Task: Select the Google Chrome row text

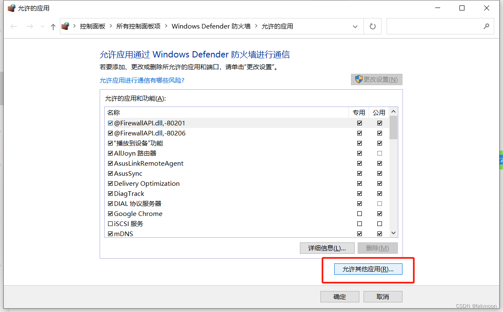Action: (138, 214)
